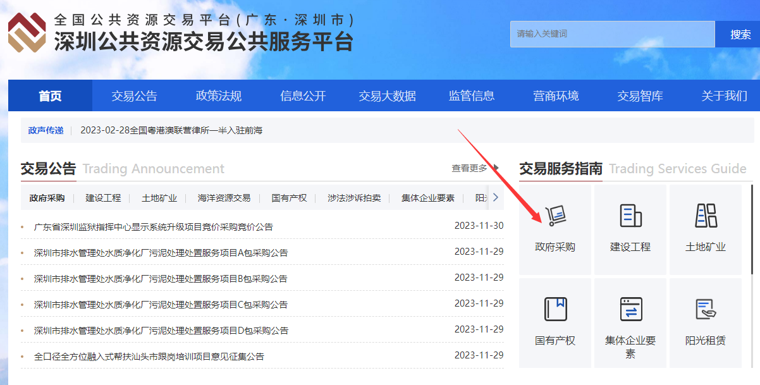Click the 集体企业要素 exchange icon

coord(630,309)
